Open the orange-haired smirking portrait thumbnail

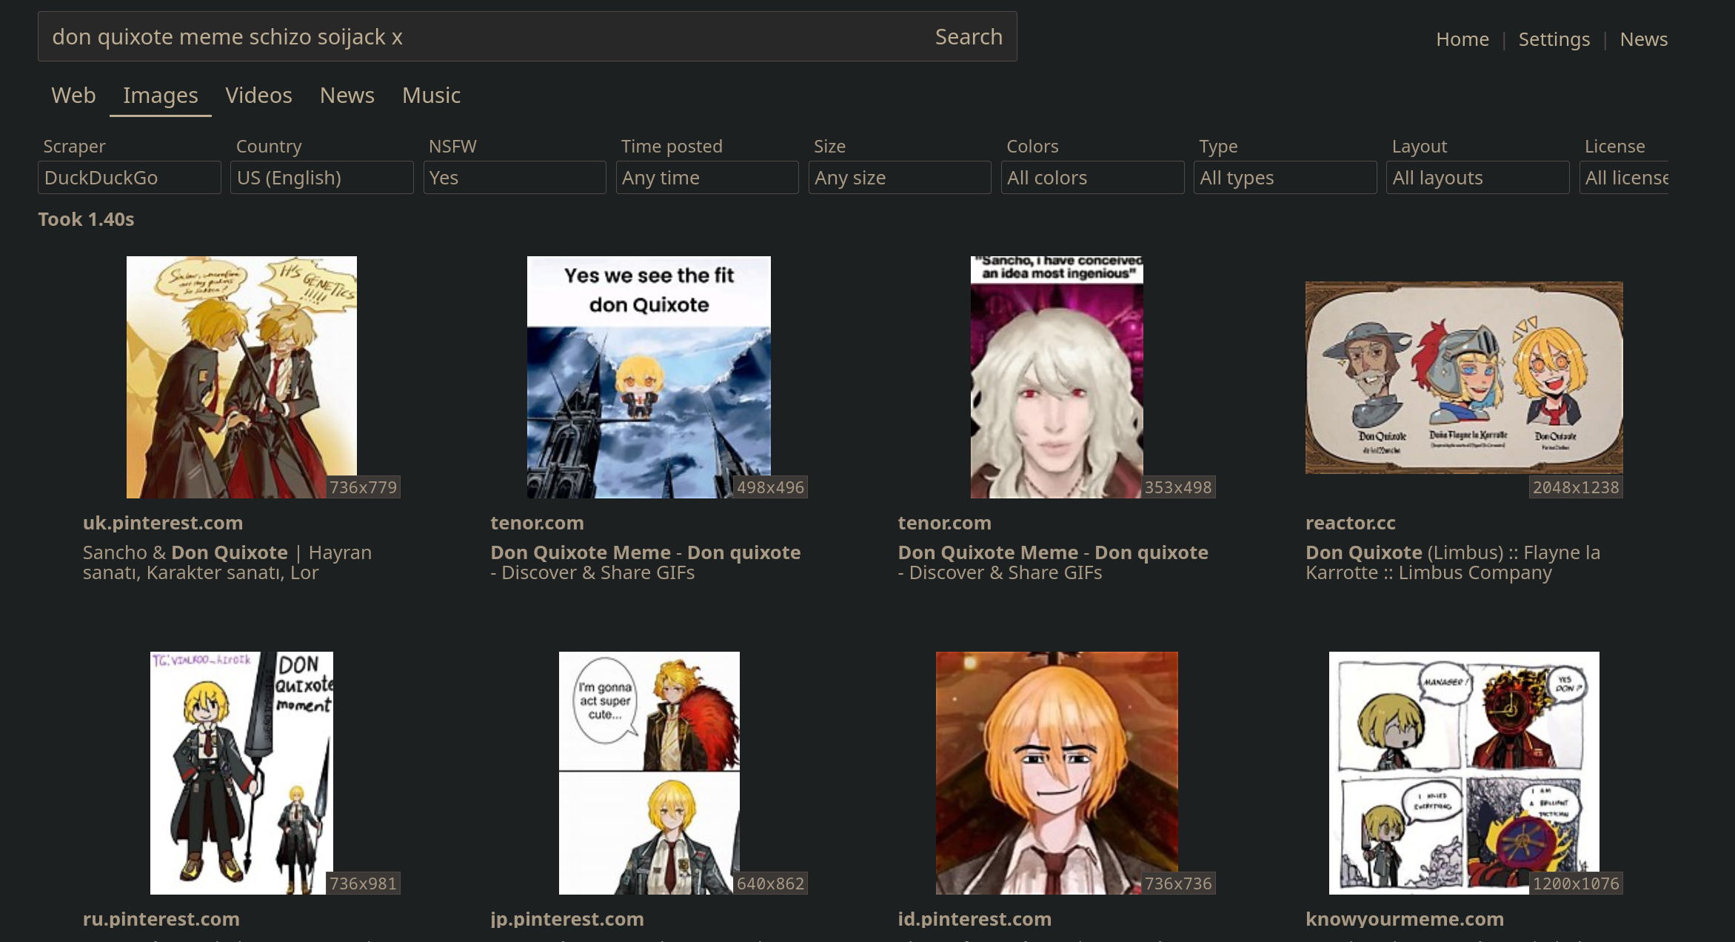(x=1057, y=773)
